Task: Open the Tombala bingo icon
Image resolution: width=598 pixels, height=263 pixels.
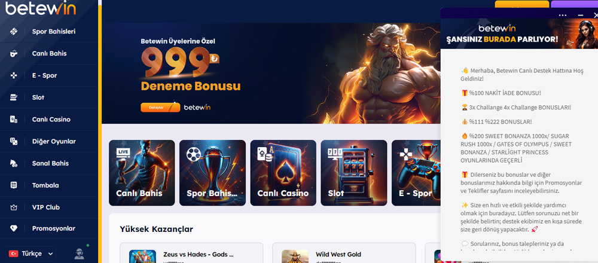Action: [x=14, y=185]
